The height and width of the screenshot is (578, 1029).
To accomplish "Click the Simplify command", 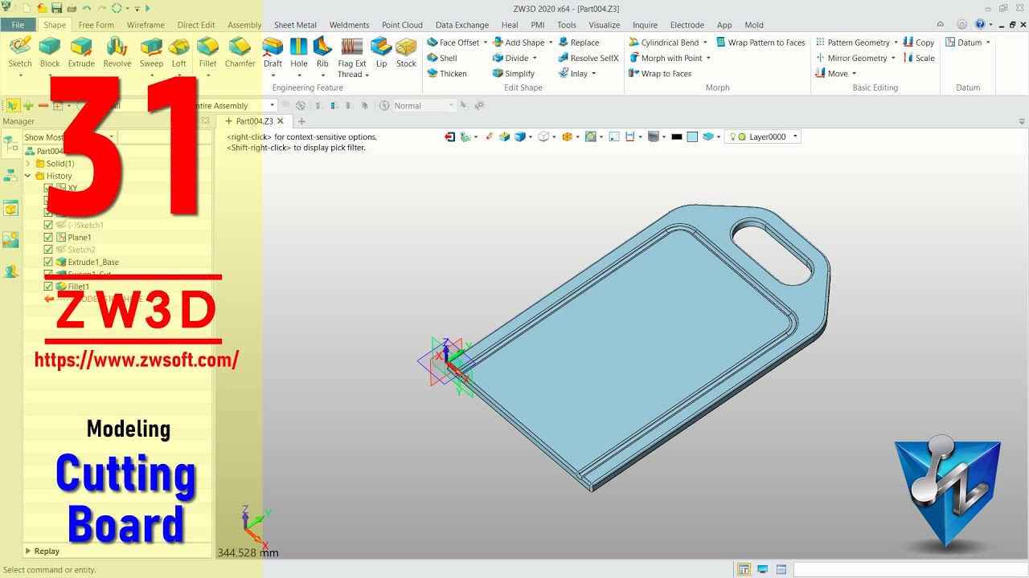I will [514, 73].
